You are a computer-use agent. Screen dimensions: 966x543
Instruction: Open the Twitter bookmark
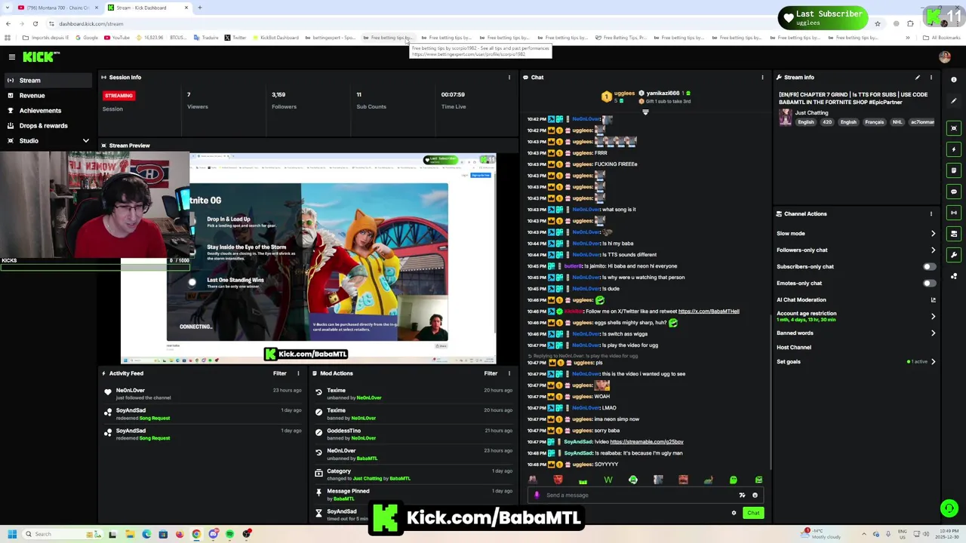(235, 38)
